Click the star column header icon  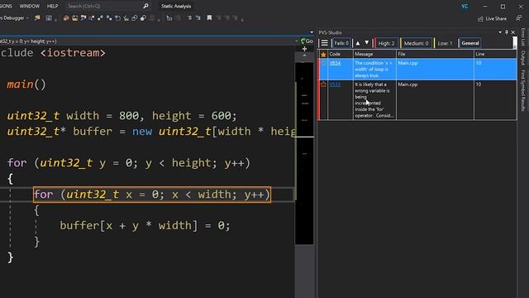323,54
